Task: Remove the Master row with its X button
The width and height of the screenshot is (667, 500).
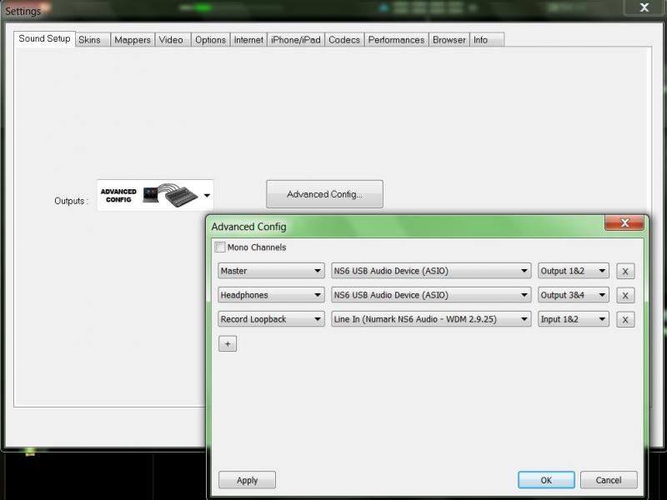Action: 625,272
